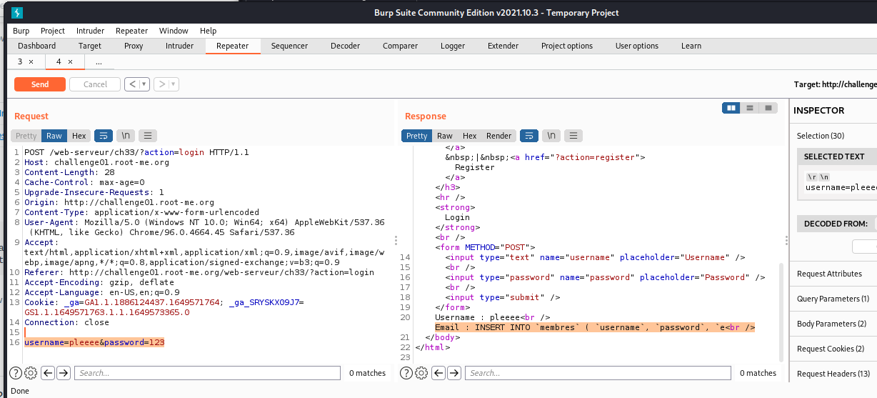
Task: Expand Request Headers (13) section
Action: pos(833,374)
